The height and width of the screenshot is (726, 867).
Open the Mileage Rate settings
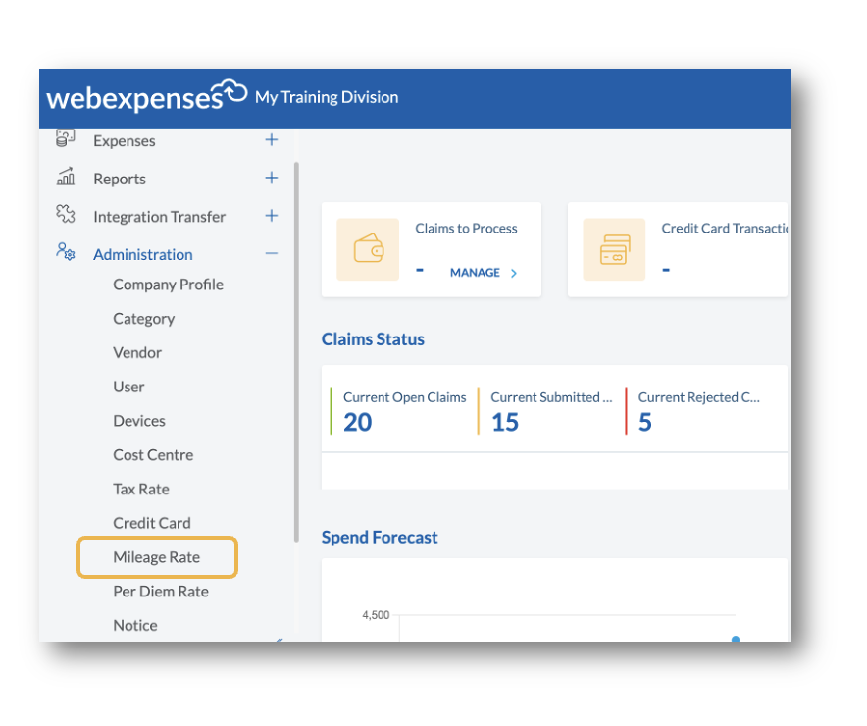tap(157, 556)
